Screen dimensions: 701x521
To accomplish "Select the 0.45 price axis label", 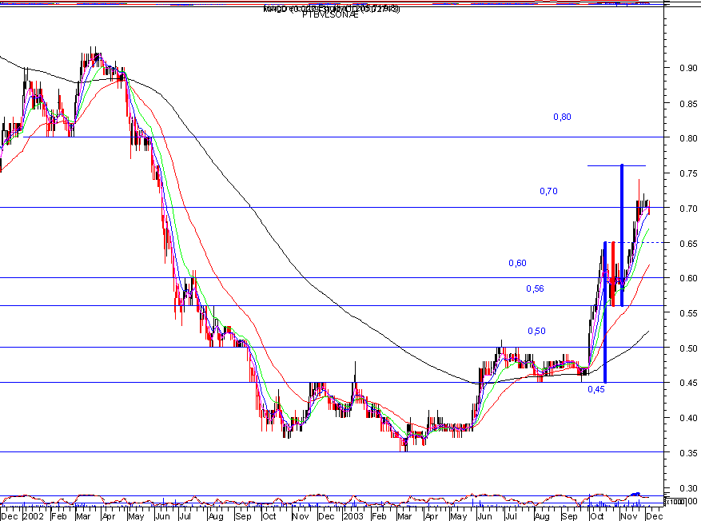I will point(688,383).
